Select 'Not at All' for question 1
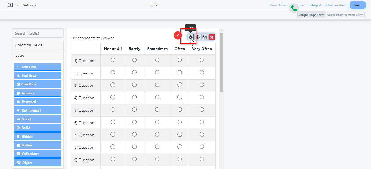This screenshot has width=371, height=169. pyautogui.click(x=113, y=60)
